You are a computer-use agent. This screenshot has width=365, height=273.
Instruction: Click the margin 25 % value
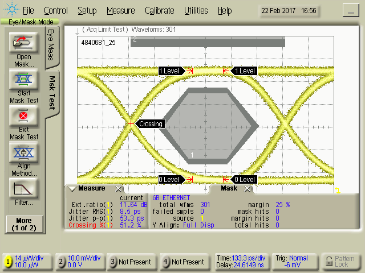(283, 205)
